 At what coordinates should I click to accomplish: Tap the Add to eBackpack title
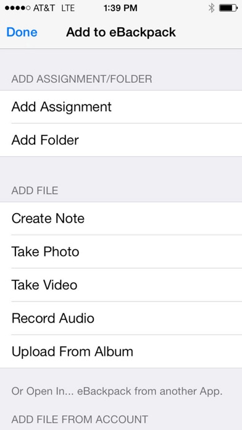tap(121, 32)
